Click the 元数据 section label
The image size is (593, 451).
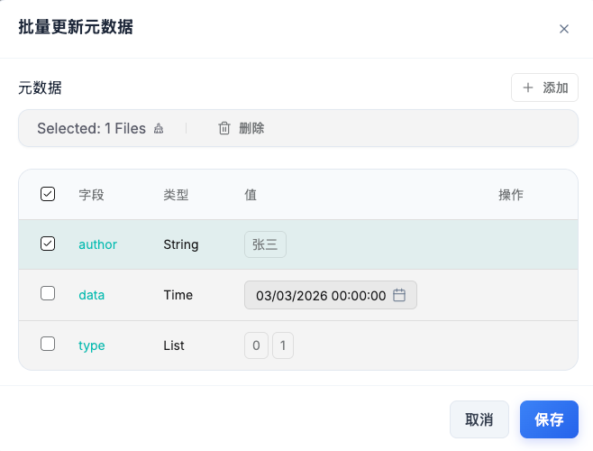pos(40,87)
